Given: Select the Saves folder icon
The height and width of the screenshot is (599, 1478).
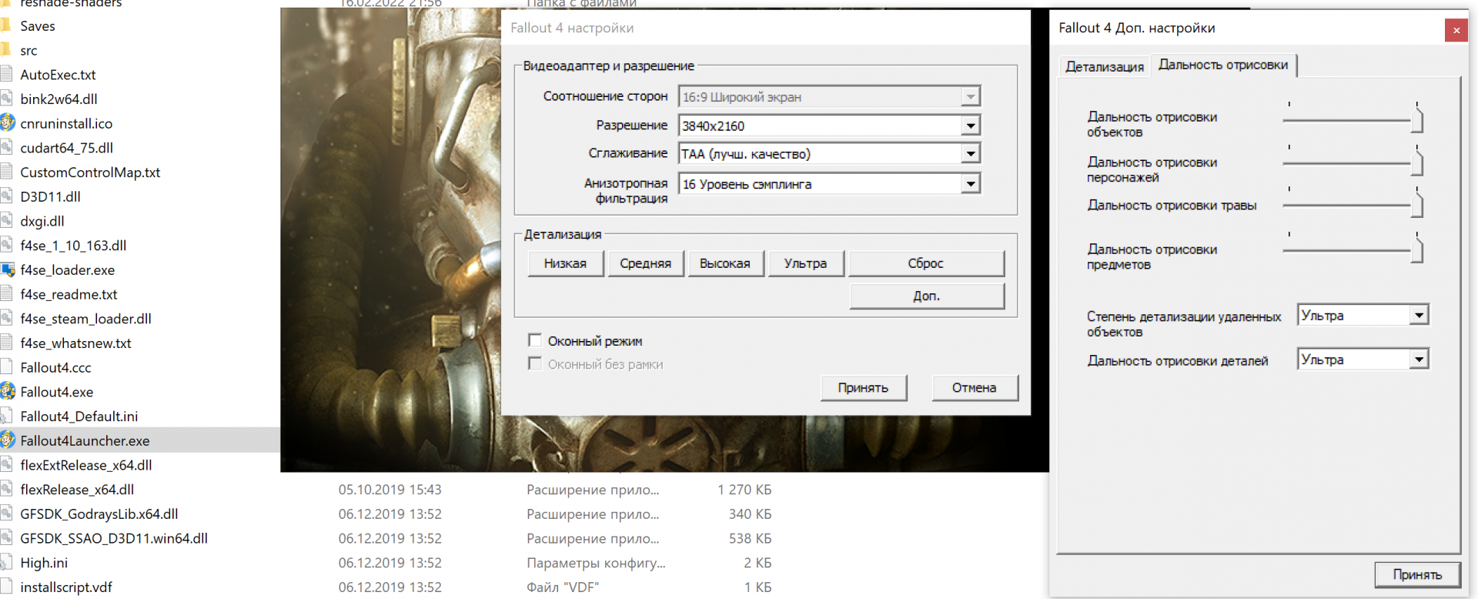Looking at the screenshot, I should pyautogui.click(x=6, y=25).
